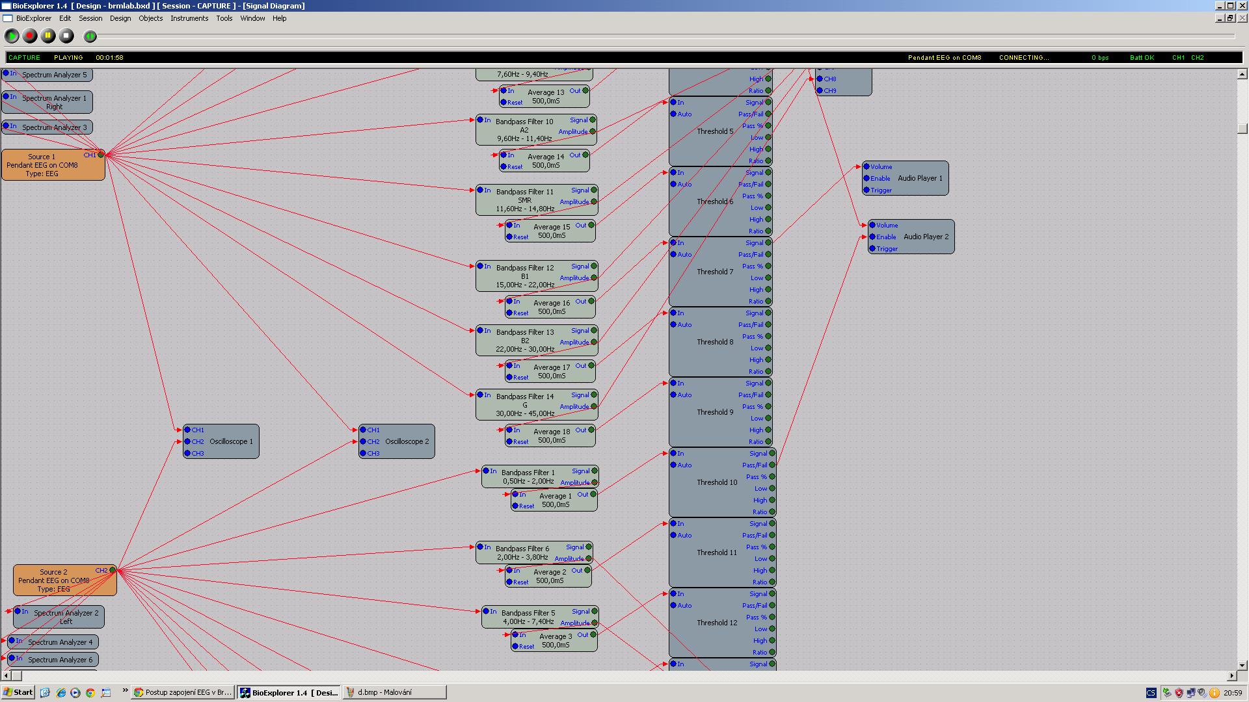Viewport: 1249px width, 702px height.
Task: Open the Session menu
Action: [90, 18]
